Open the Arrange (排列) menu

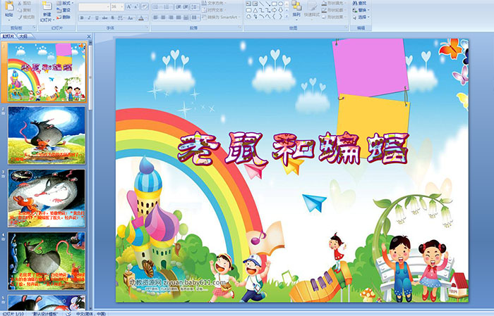tap(296, 9)
